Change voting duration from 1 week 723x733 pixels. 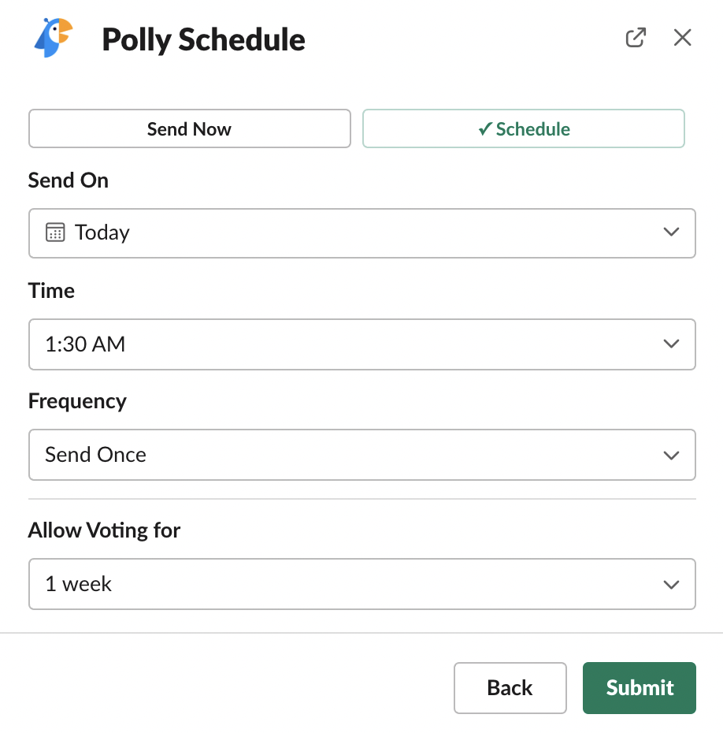(362, 584)
